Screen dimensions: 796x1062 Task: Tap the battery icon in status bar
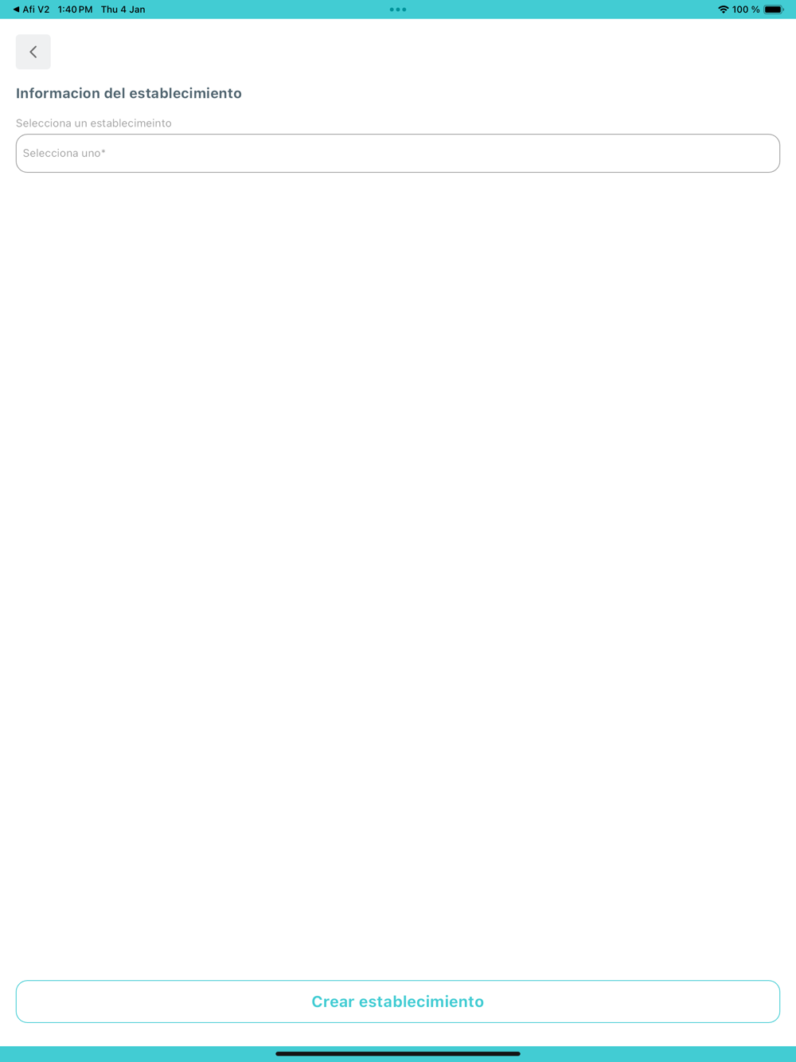pos(774,10)
